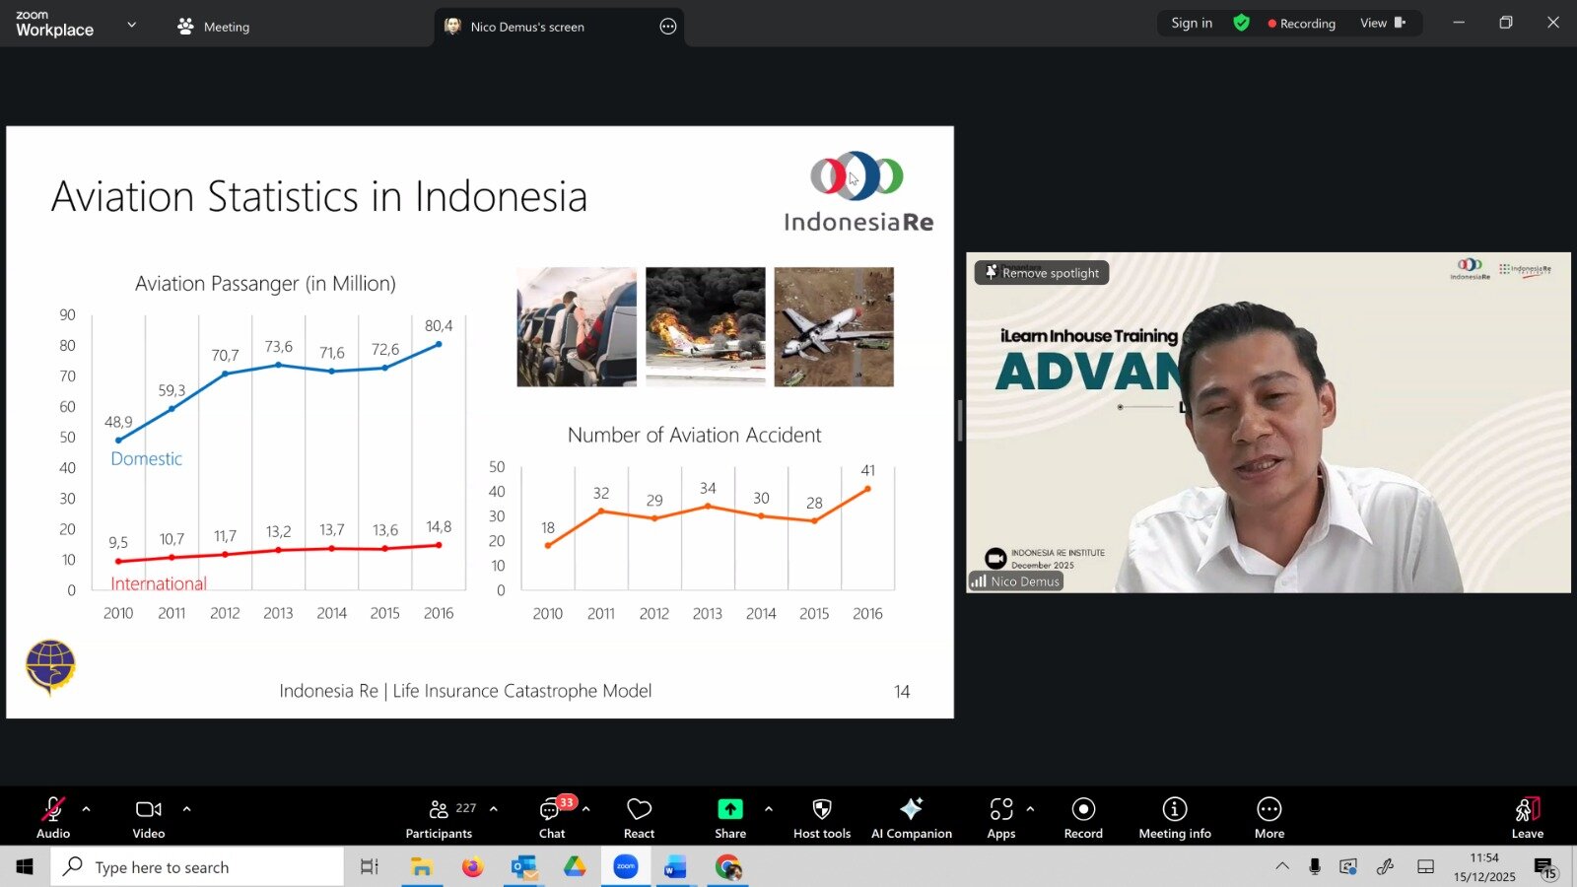The height and width of the screenshot is (887, 1577).
Task: Click the Windows taskbar search box
Action: pos(197,867)
